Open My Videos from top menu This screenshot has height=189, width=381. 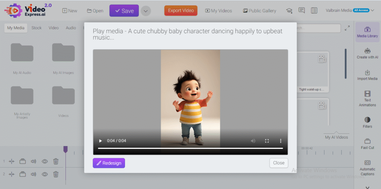(218, 11)
